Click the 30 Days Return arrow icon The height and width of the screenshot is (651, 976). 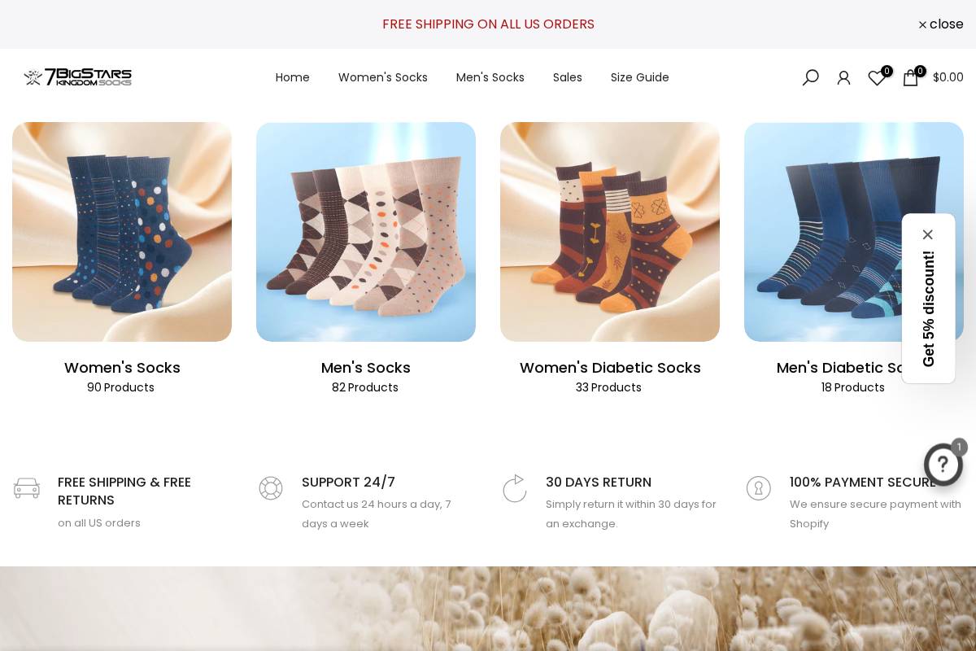point(514,488)
